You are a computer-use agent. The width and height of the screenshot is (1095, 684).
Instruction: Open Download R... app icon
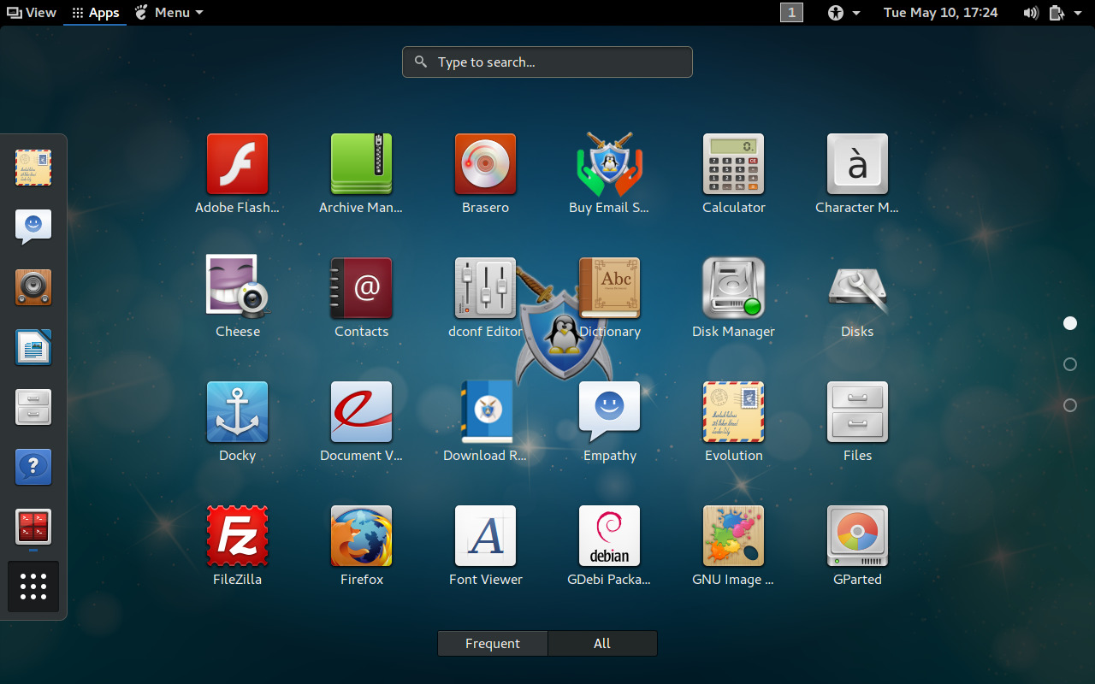click(x=485, y=412)
